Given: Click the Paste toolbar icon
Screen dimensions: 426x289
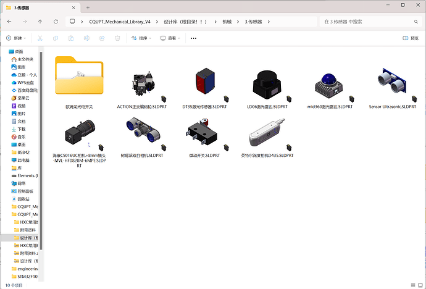Looking at the screenshot, I should pyautogui.click(x=71, y=38).
